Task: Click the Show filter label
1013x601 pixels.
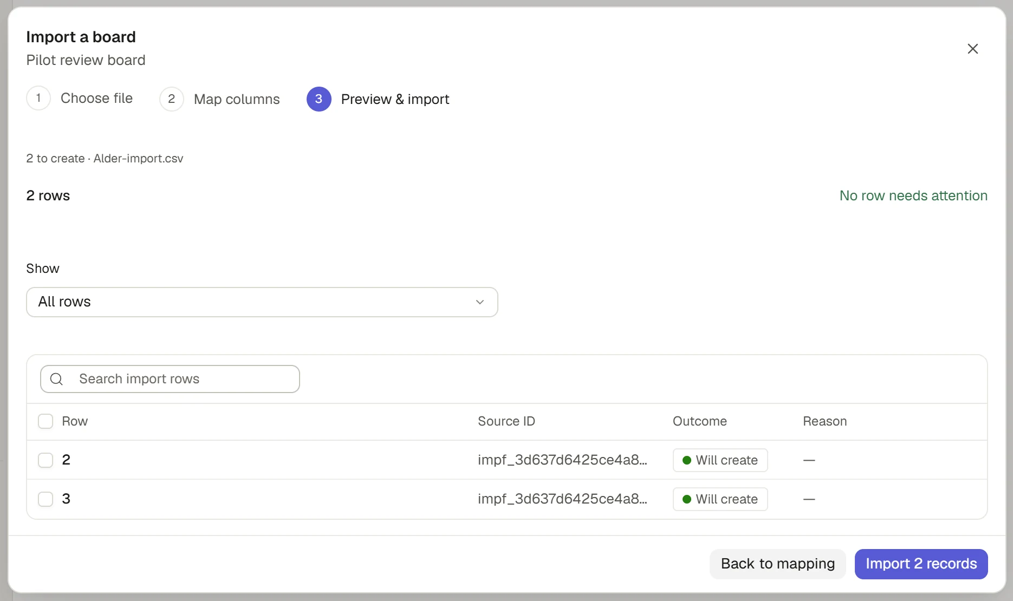Action: pyautogui.click(x=43, y=269)
